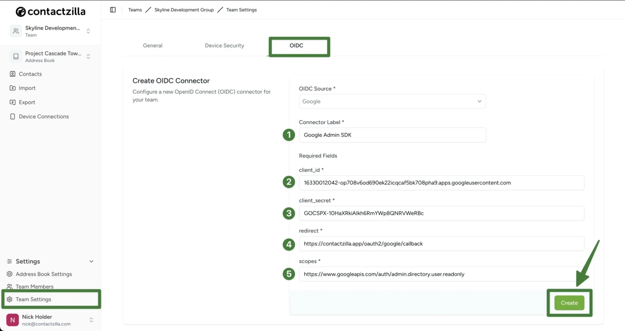Click the Device Connections icon
Viewport: 625px width, 331px height.
(12, 116)
